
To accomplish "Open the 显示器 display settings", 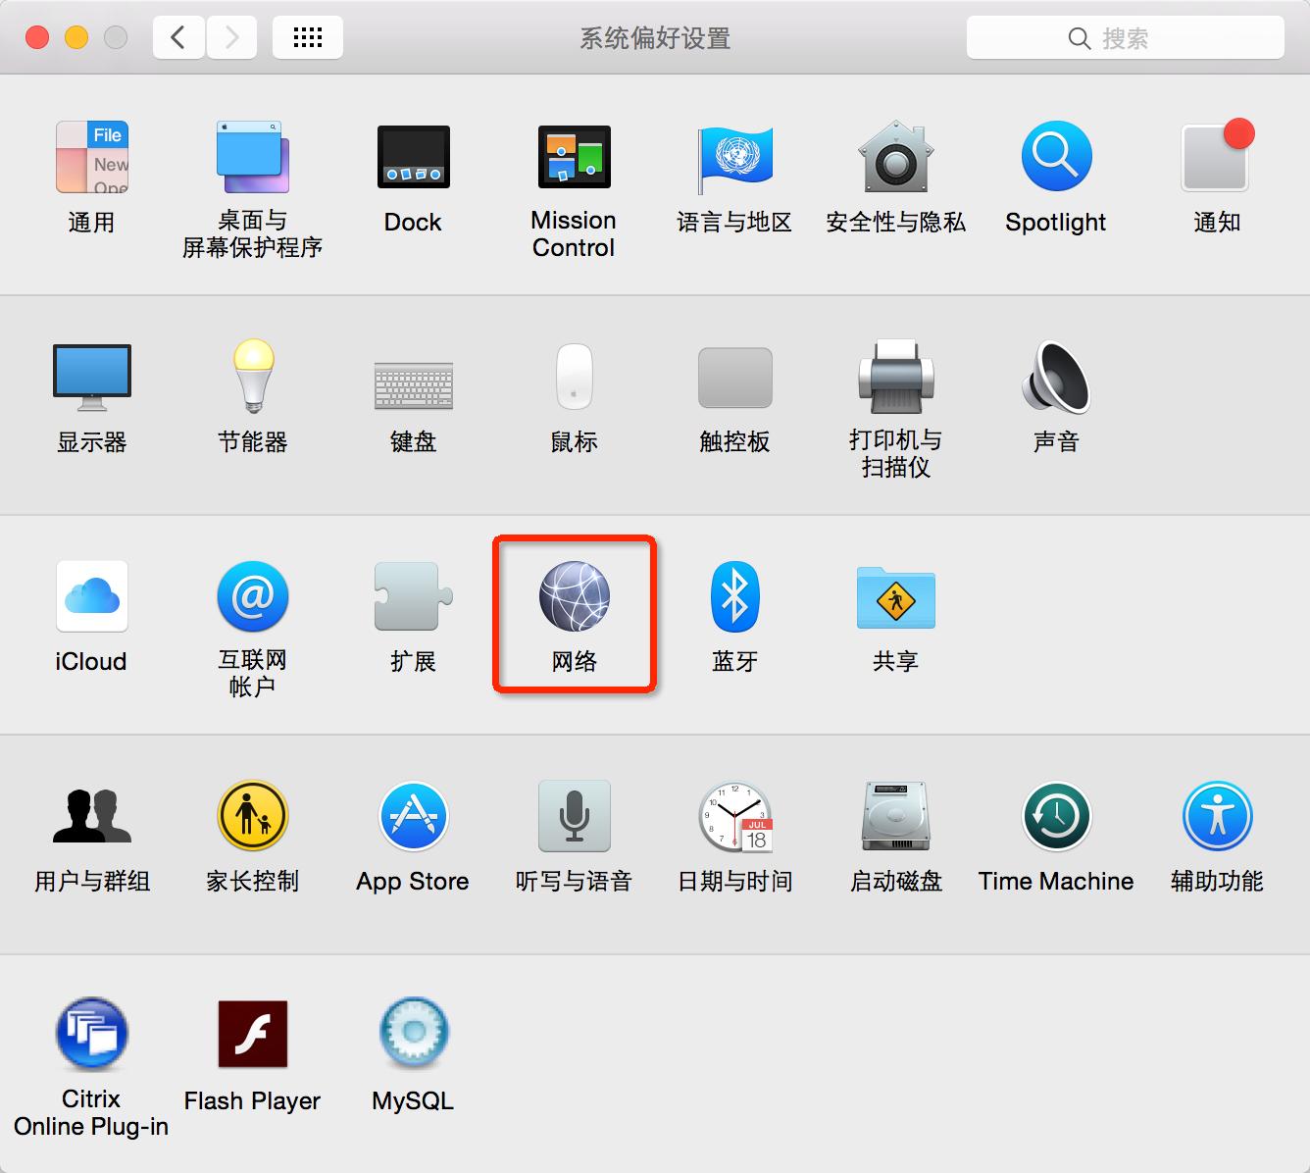I will tap(91, 378).
